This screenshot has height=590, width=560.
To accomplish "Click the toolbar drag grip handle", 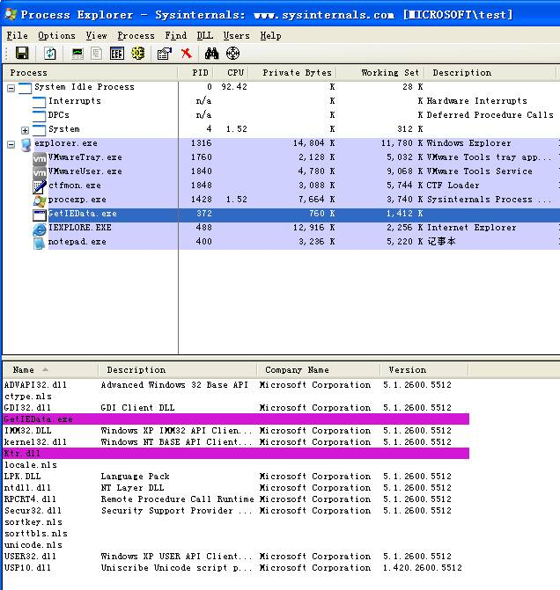I will 6,53.
